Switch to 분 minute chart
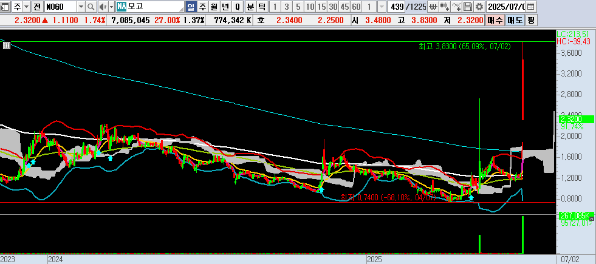Screen dimensions: 596x264 click(x=250, y=7)
